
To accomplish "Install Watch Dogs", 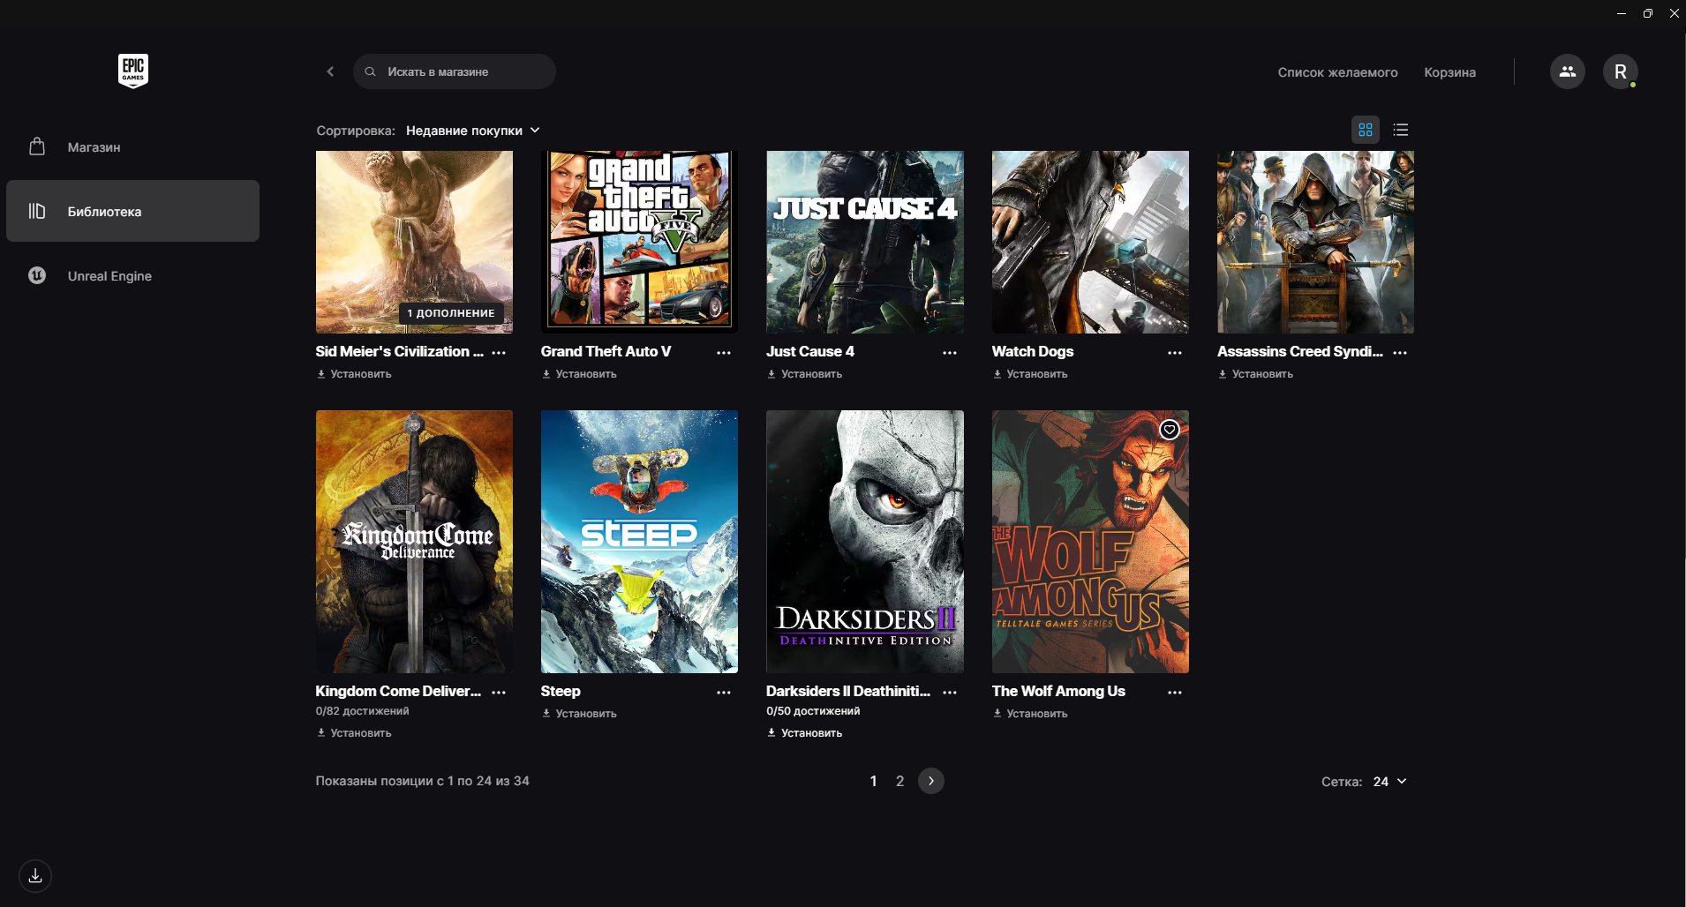I will click(1030, 374).
